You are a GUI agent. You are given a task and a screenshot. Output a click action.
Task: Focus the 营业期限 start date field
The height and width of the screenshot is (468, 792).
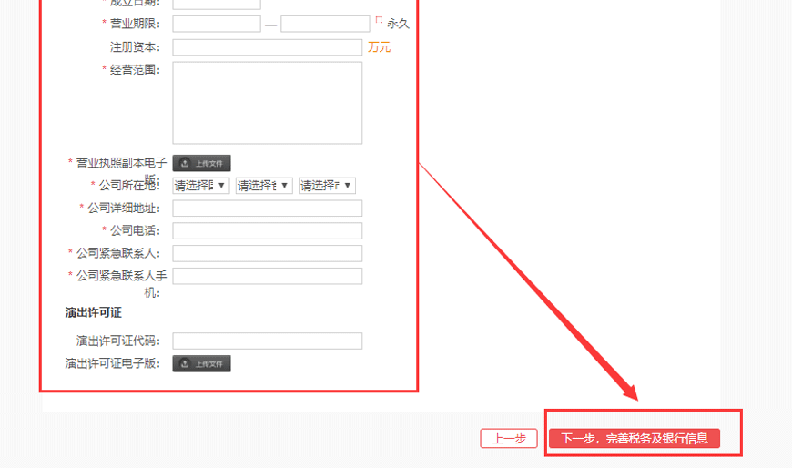click(217, 24)
